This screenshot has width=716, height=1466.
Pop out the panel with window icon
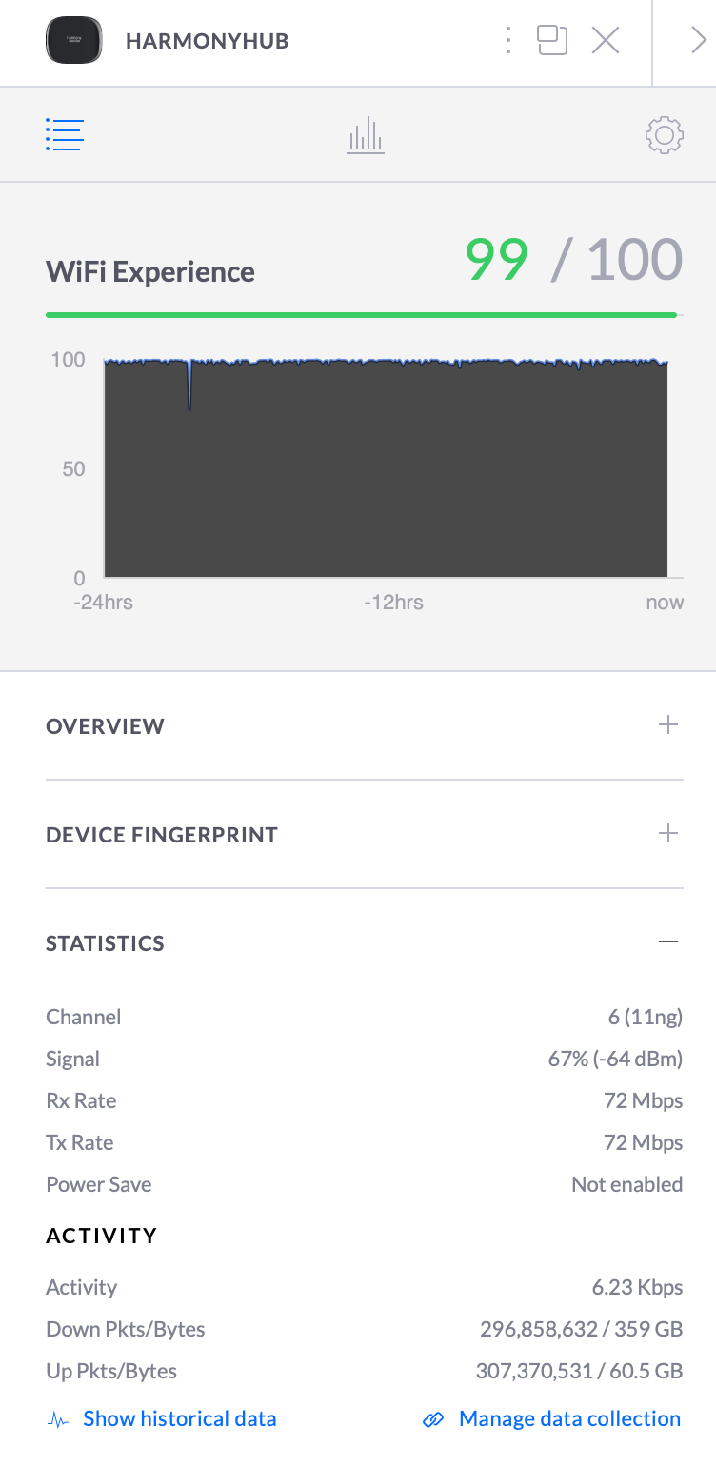tap(552, 40)
